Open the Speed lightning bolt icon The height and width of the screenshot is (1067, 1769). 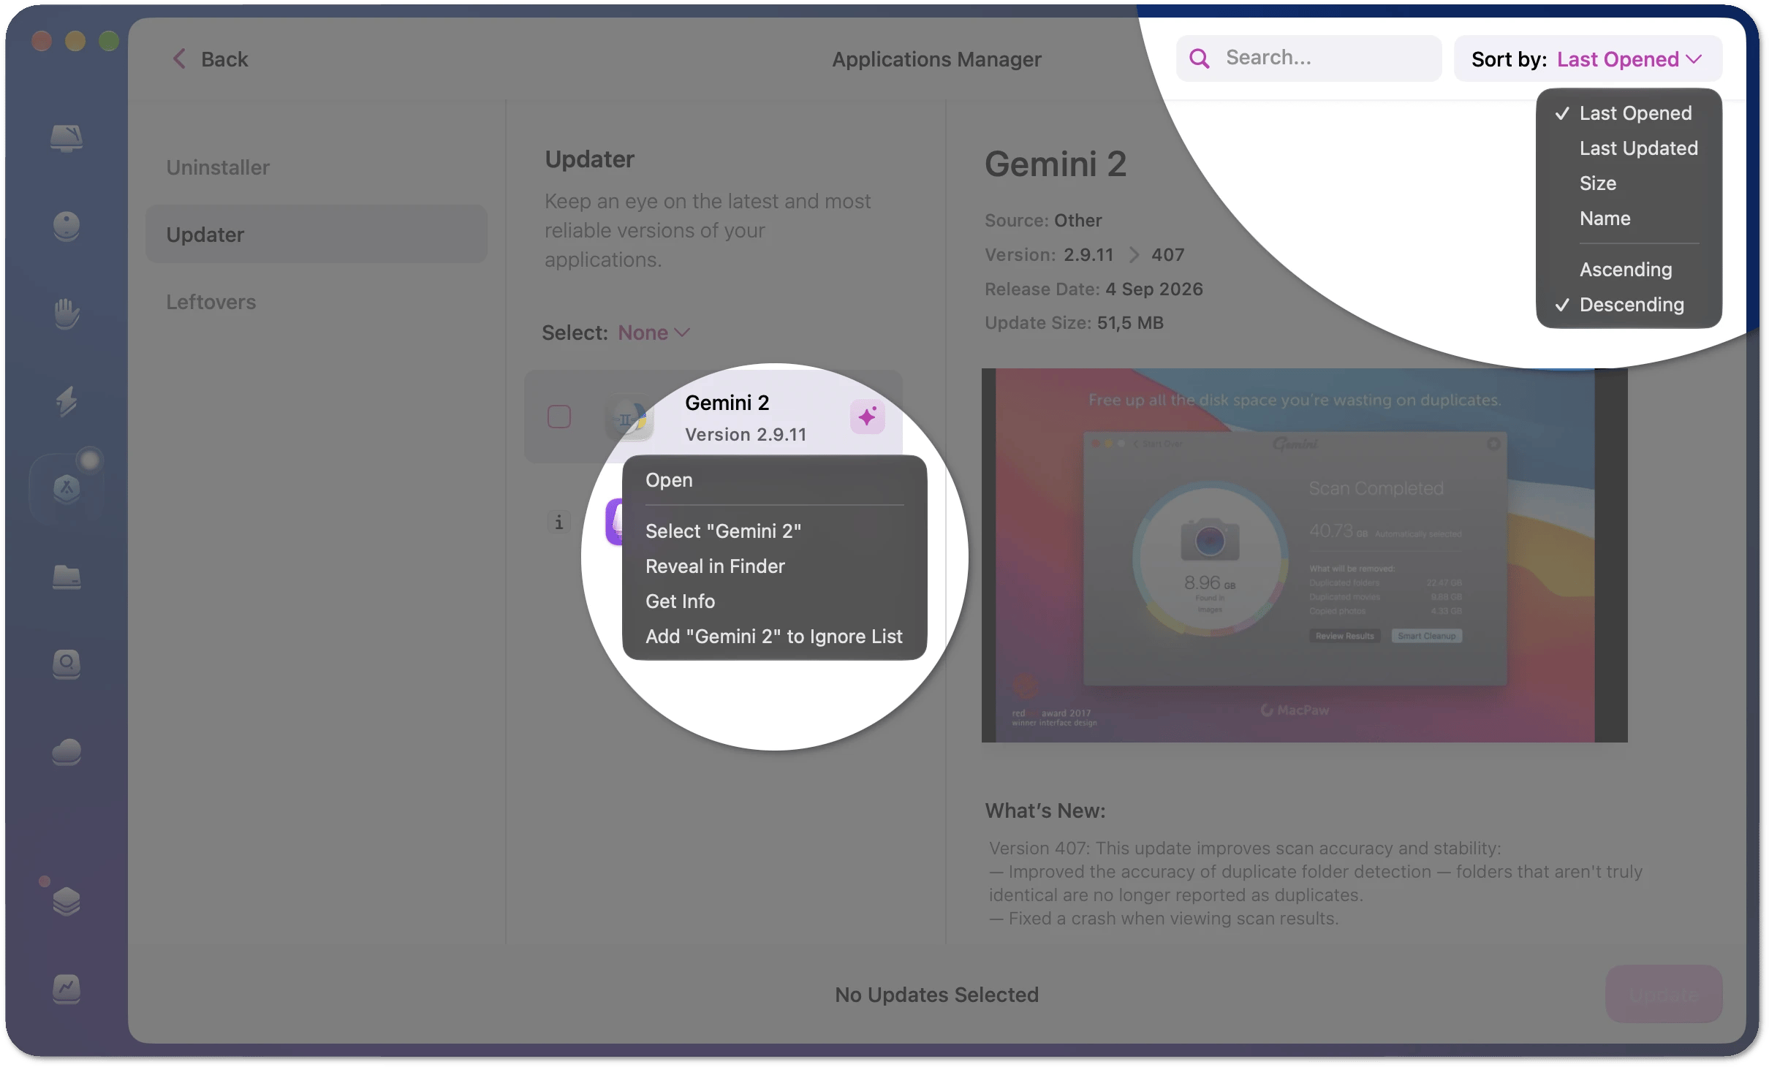coord(66,401)
